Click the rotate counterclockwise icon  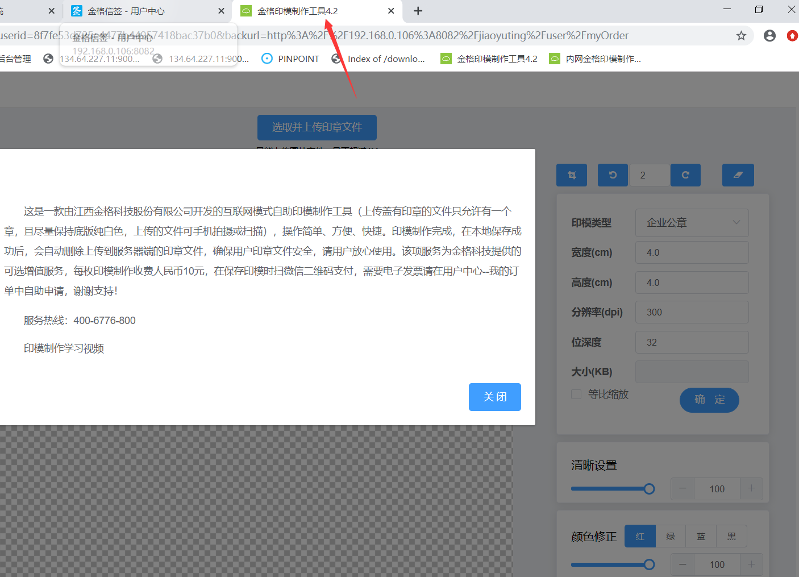[613, 175]
